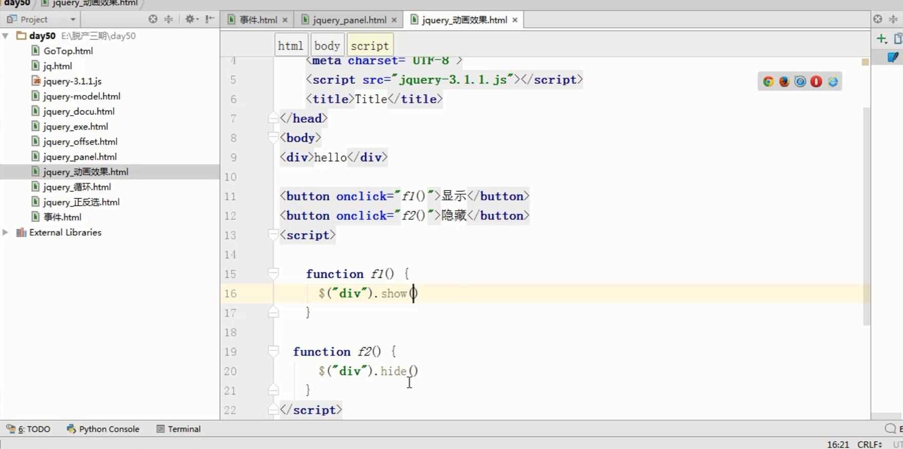Select jquery_正反选.html file
Viewport: 903px width, 449px height.
(x=81, y=202)
